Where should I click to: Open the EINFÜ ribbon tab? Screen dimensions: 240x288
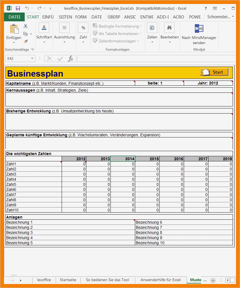point(48,17)
